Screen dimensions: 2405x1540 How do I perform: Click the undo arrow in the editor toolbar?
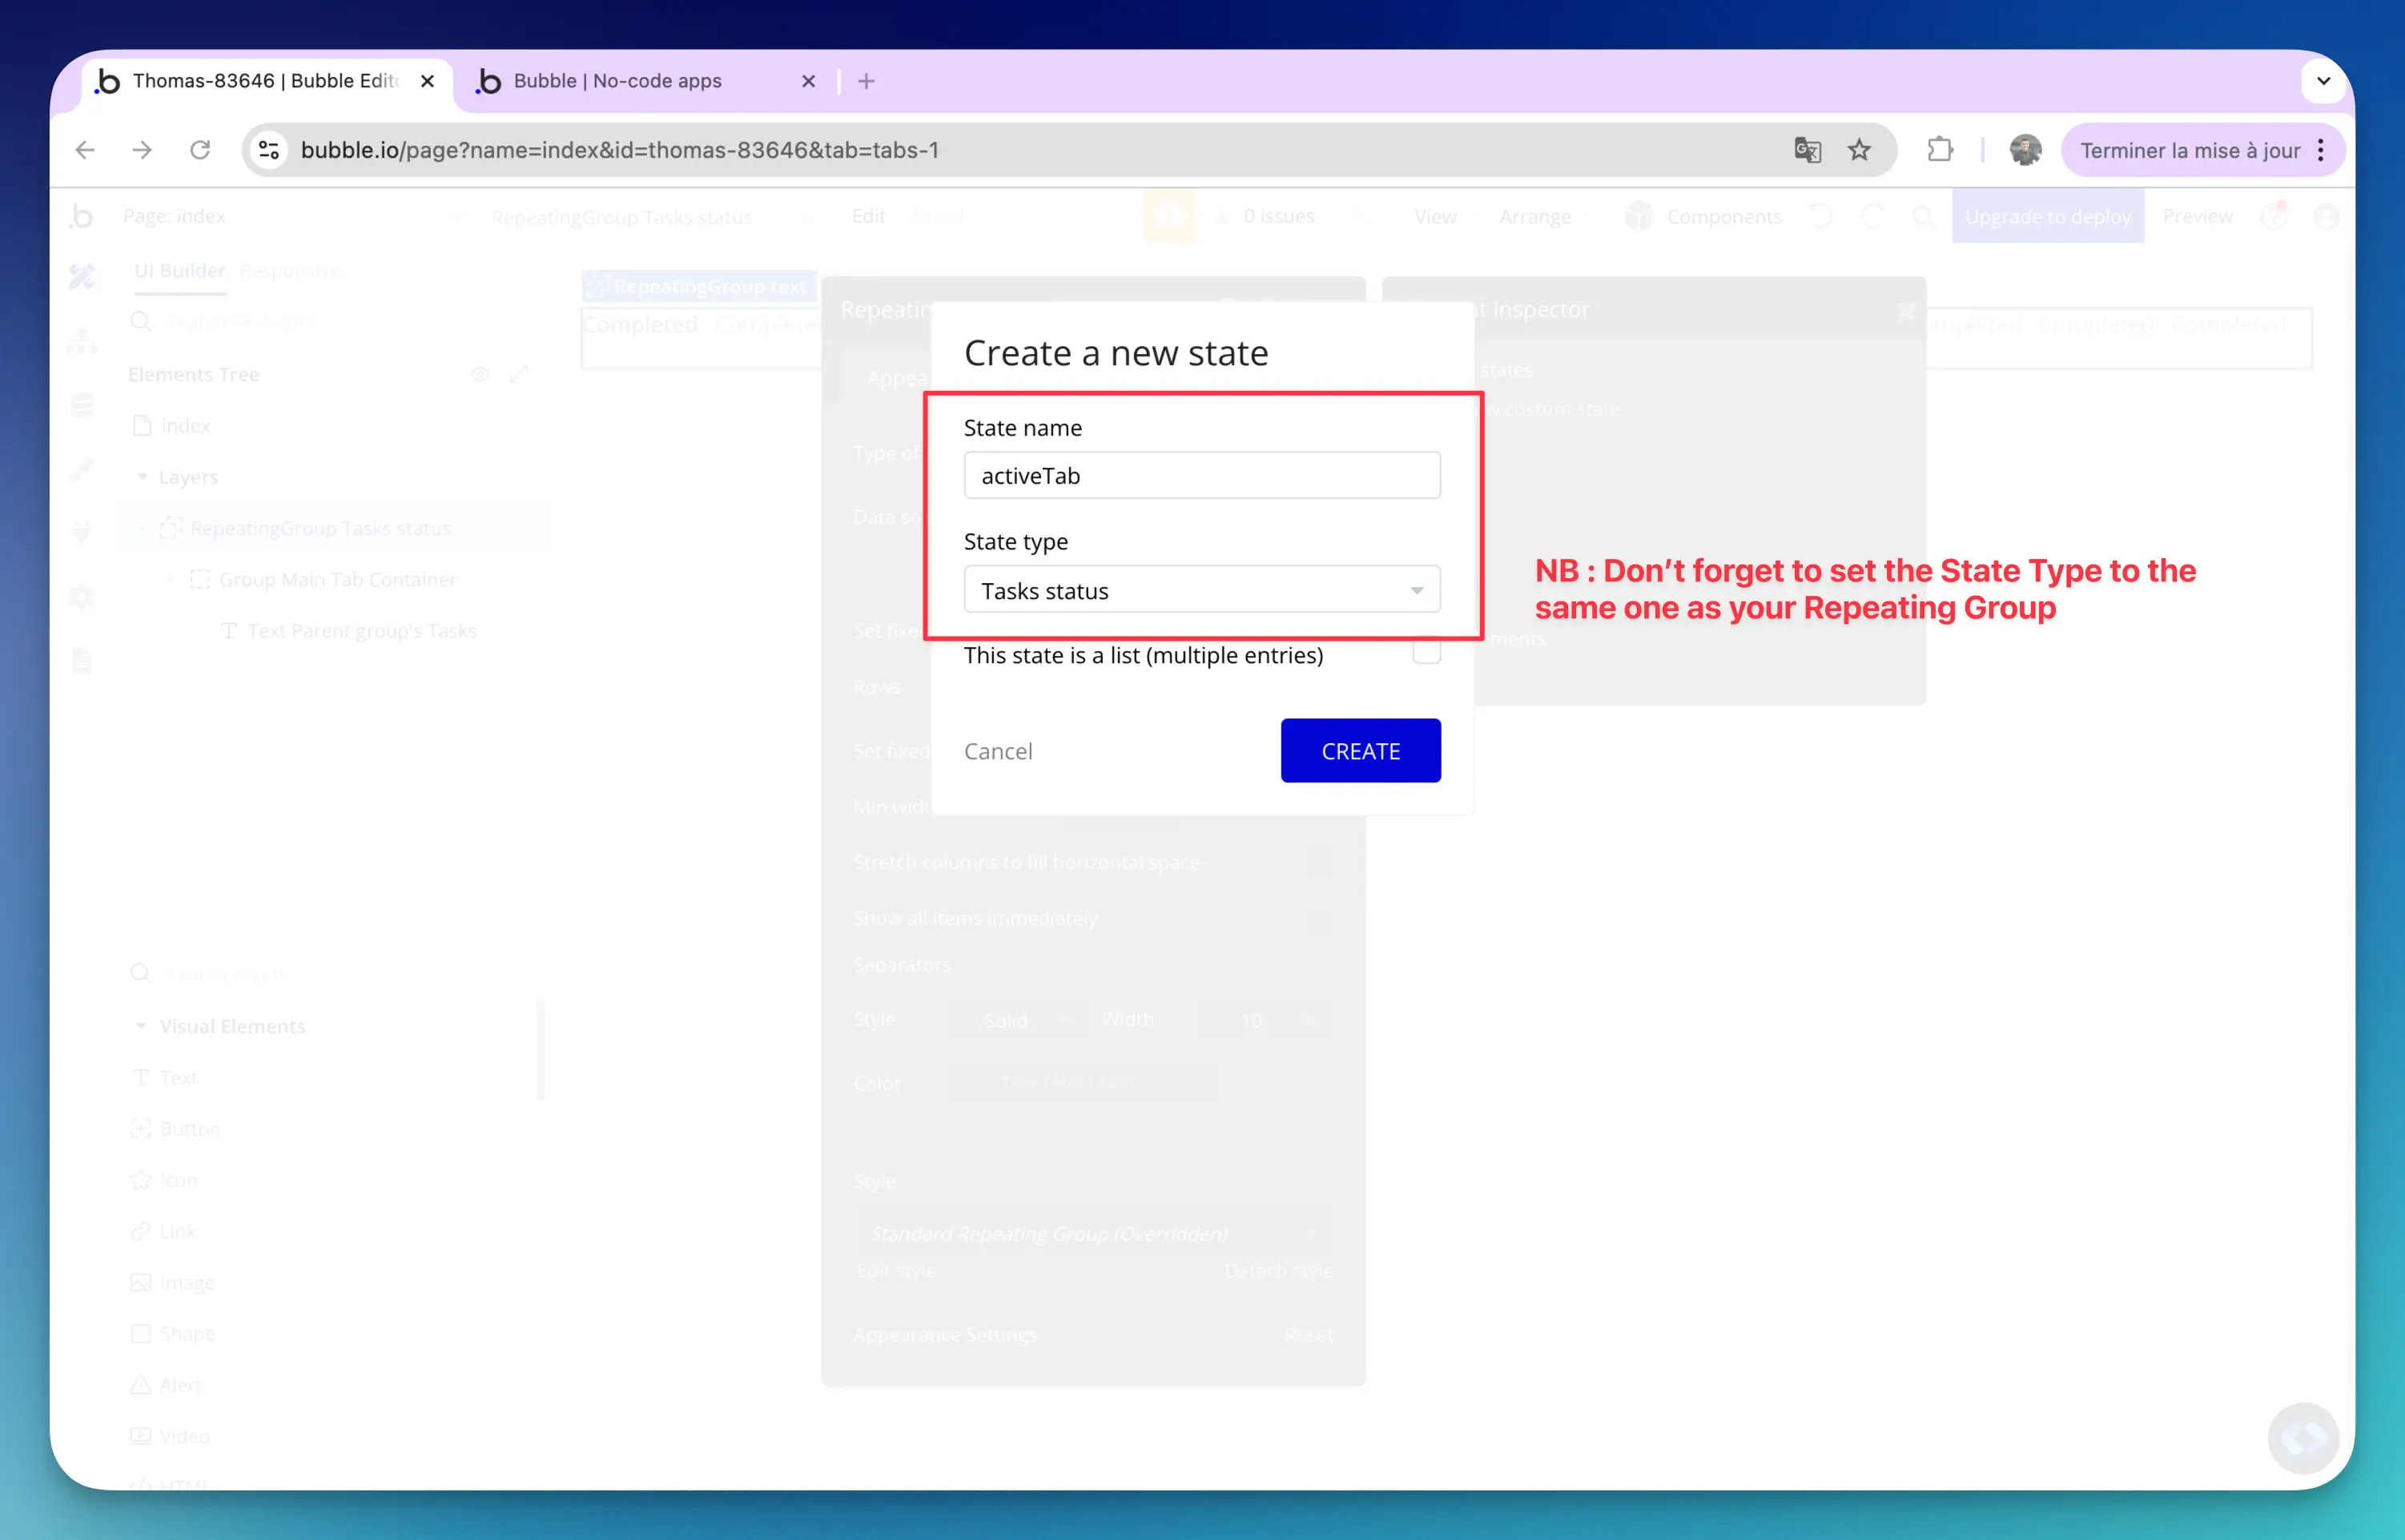click(x=1821, y=216)
